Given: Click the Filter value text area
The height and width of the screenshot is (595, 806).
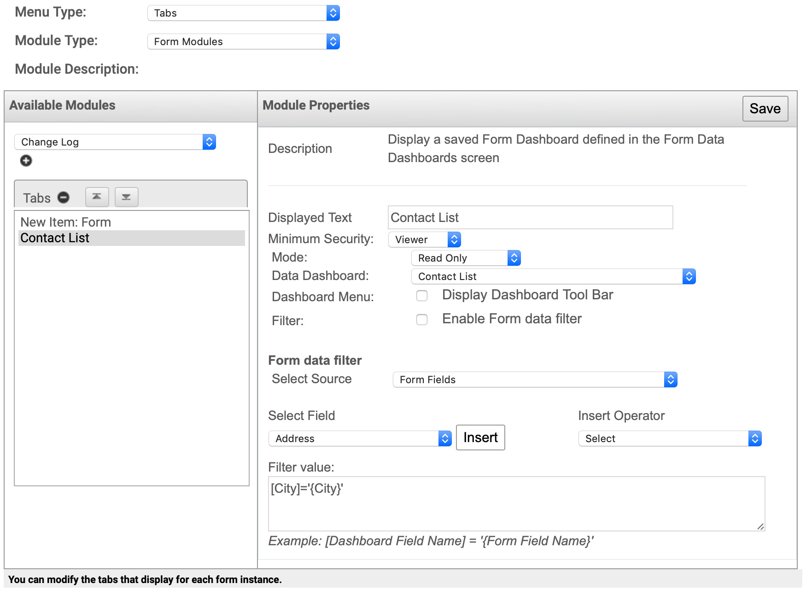Looking at the screenshot, I should coord(517,504).
